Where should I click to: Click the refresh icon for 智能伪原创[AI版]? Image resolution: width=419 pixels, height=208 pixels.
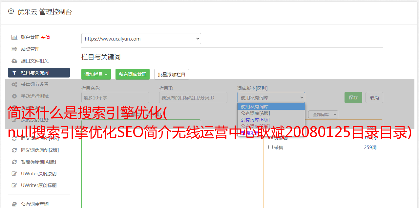pyautogui.click(x=14, y=162)
